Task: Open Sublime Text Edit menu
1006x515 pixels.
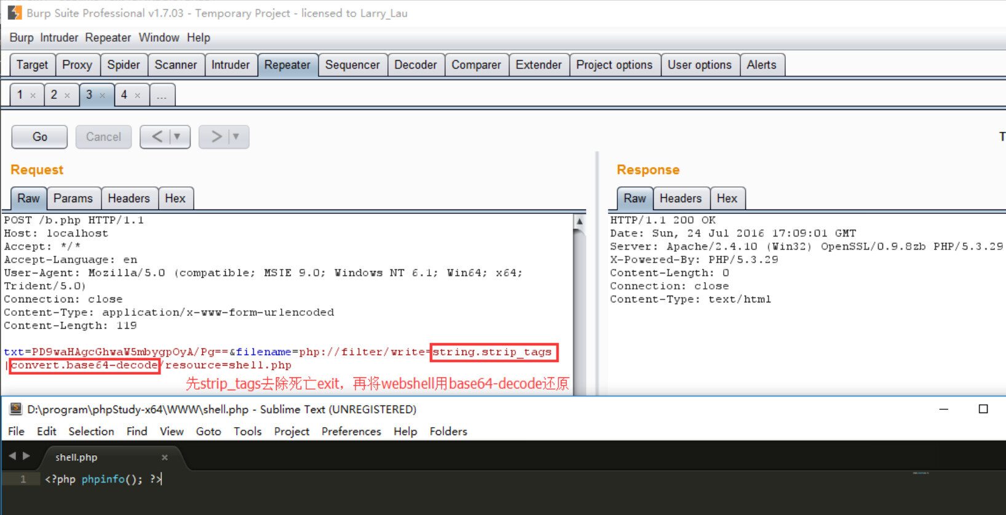Action: click(x=46, y=431)
